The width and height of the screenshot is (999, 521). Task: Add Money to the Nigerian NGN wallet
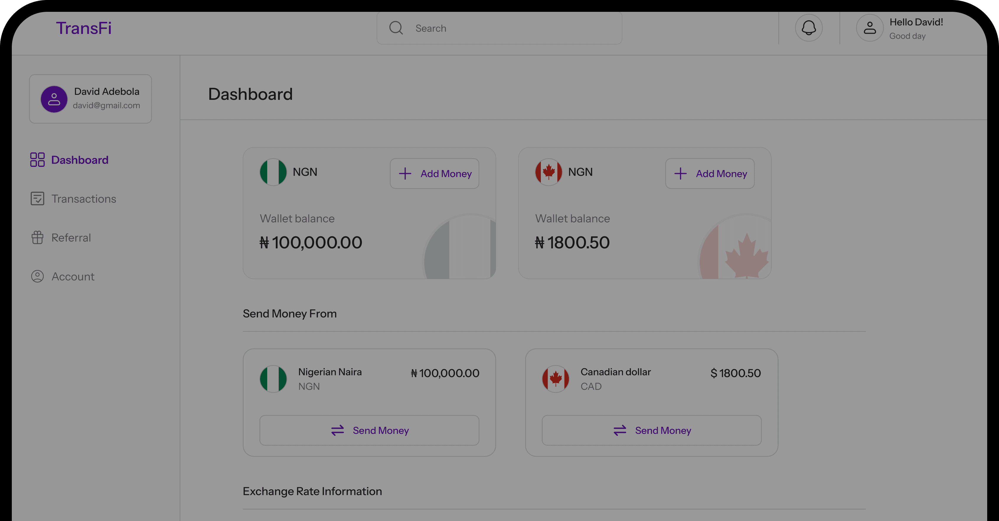tap(434, 173)
